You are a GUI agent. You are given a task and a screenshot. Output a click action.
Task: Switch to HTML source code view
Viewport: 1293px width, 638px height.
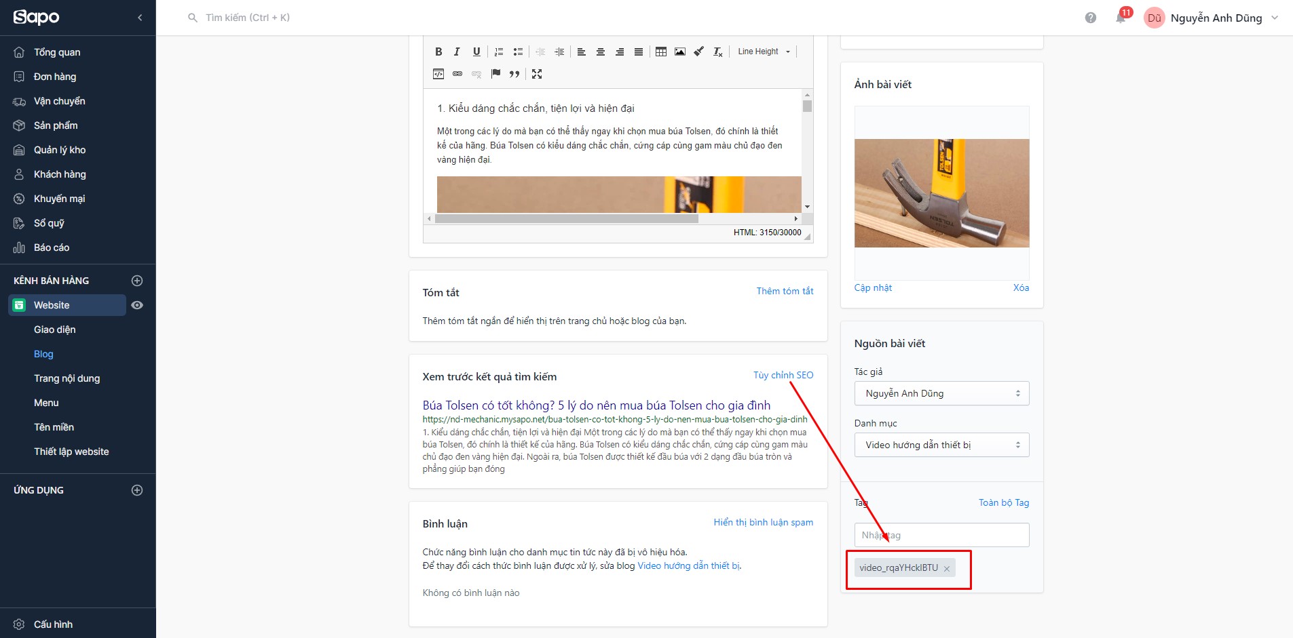pos(438,74)
